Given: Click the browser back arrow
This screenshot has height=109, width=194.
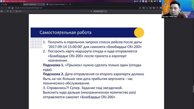Looking at the screenshot, I should pyautogui.click(x=2, y=8).
